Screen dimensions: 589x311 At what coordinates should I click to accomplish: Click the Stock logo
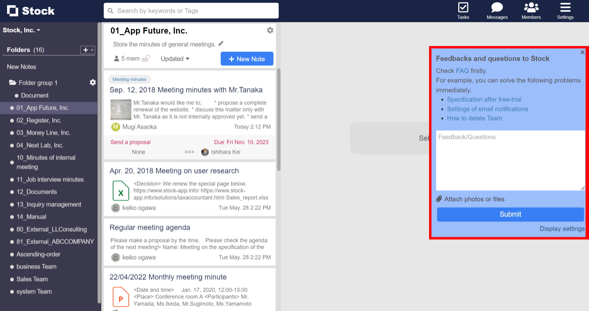30,11
